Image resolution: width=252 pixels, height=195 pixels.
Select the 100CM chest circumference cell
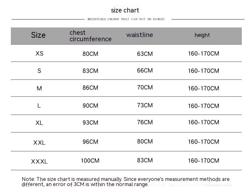[x=90, y=160]
